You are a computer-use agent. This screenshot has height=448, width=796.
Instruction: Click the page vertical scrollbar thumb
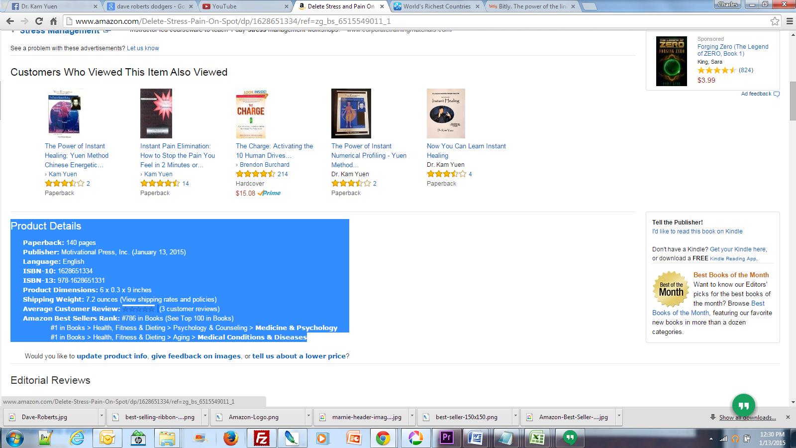click(x=792, y=101)
